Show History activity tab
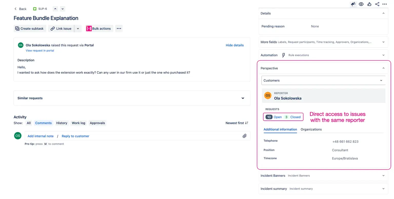Screen dimensions: 394x199 pyautogui.click(x=62, y=123)
